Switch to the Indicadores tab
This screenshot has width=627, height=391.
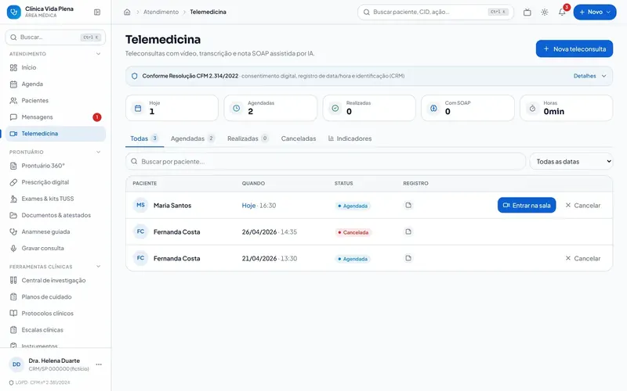tap(350, 138)
